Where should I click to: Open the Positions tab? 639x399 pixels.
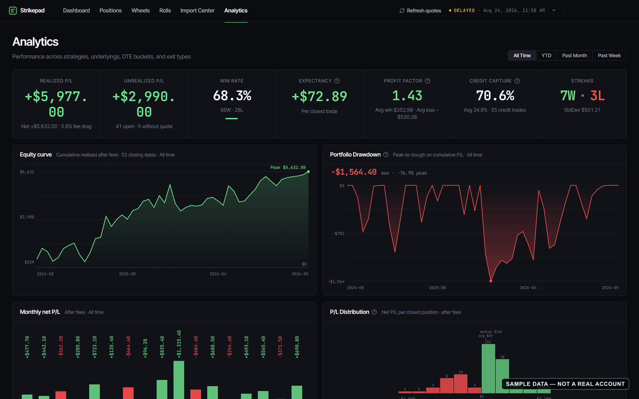point(110,11)
